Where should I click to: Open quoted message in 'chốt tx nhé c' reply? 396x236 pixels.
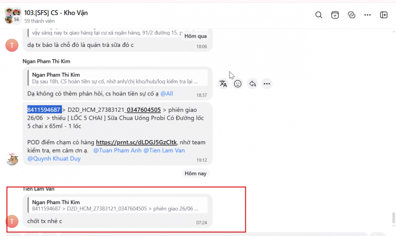(118, 205)
